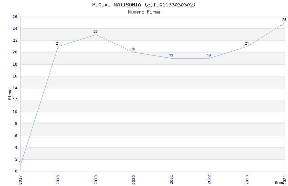Click the data label 21 above 2023
The width and height of the screenshot is (288, 186).
(247, 43)
